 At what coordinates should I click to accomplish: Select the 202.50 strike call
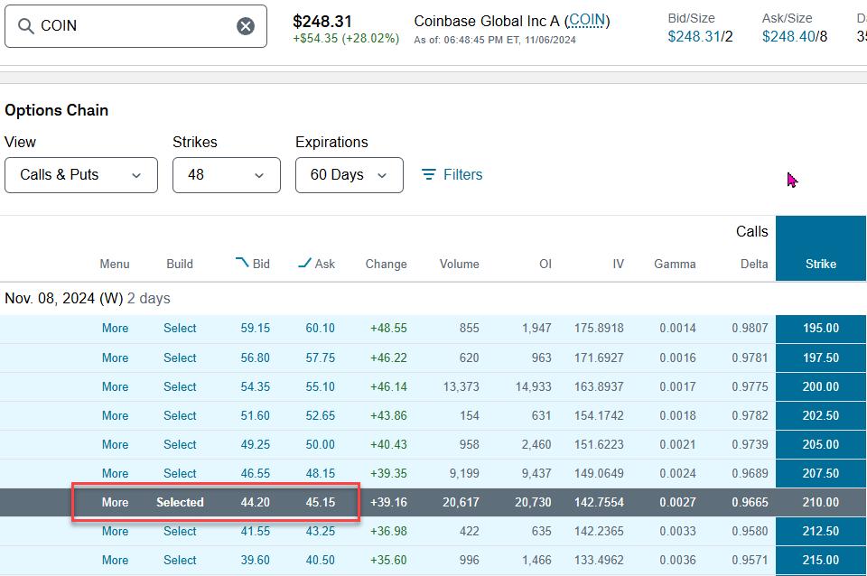click(180, 415)
